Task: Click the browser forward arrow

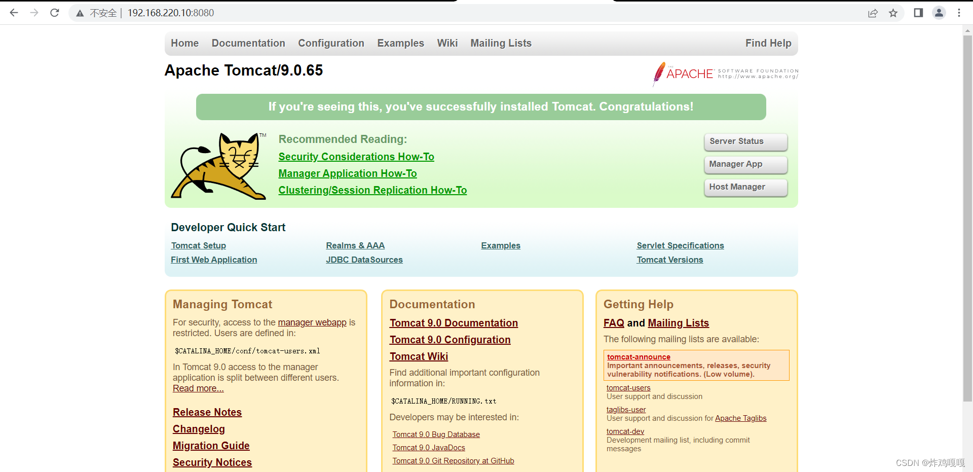Action: point(34,13)
